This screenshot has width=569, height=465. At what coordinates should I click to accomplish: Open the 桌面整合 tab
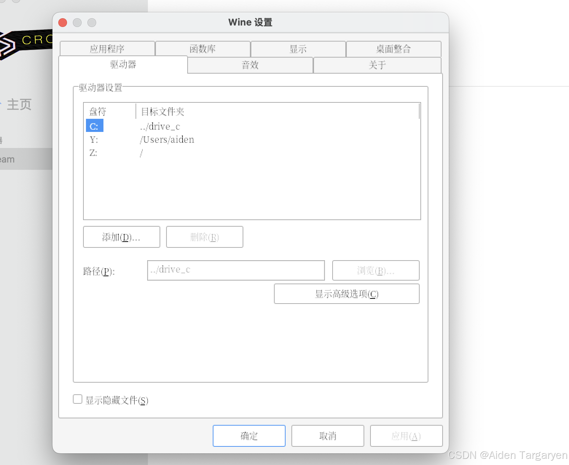coord(394,49)
